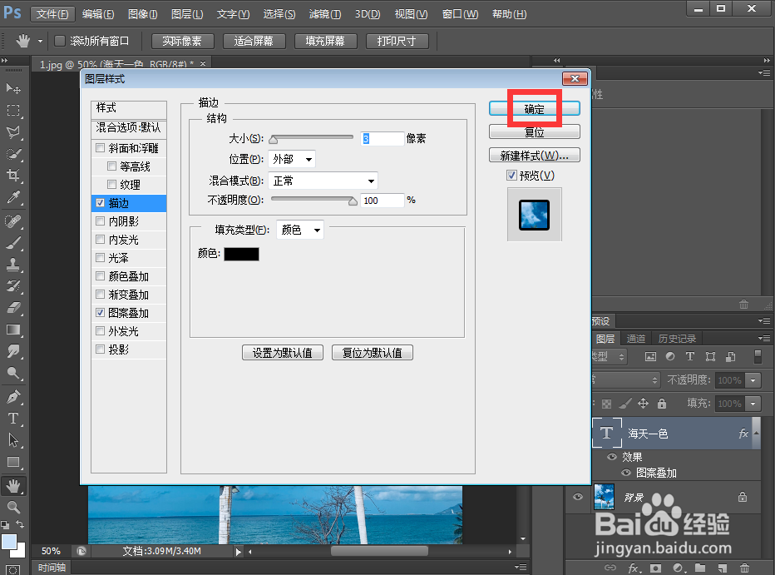Image resolution: width=775 pixels, height=575 pixels.
Task: Click the 确定 OK button
Action: (x=533, y=108)
